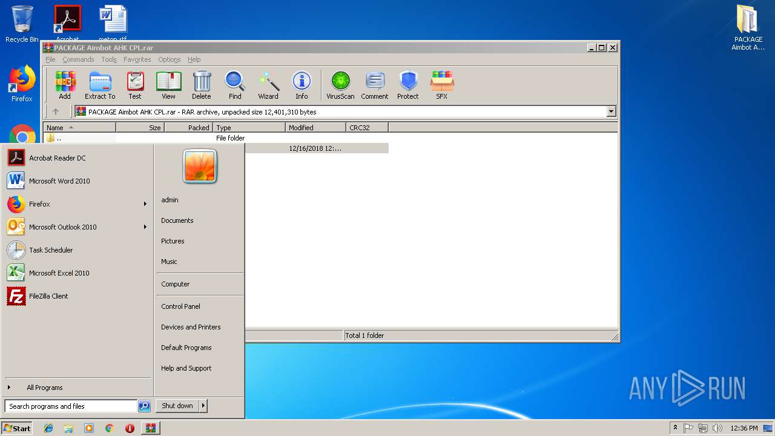Sort by the CRC32 column header
This screenshot has height=436, width=775.
coord(367,128)
